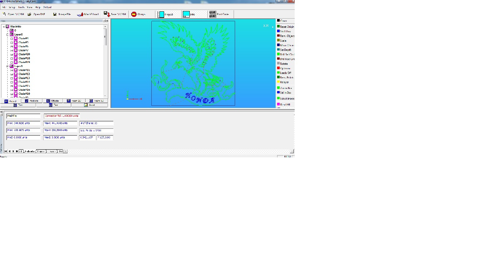This screenshot has height=262, width=491.
Task: Toggle the Layer0 checkbox
Action: (x=12, y=34)
